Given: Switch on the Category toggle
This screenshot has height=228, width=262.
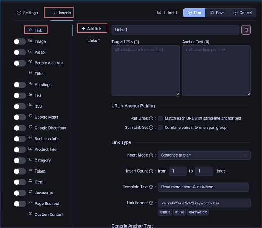Looking at the screenshot, I should 20,161.
